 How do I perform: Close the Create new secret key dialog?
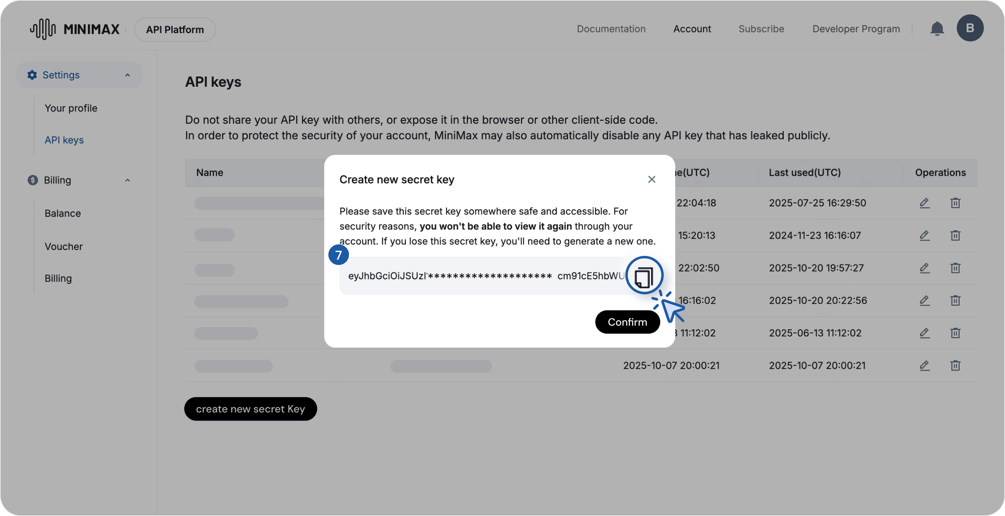(x=651, y=179)
